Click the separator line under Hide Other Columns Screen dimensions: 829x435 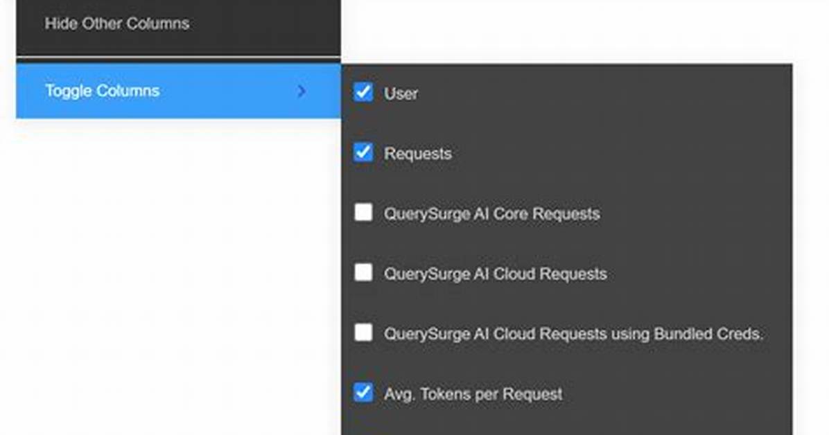click(178, 57)
